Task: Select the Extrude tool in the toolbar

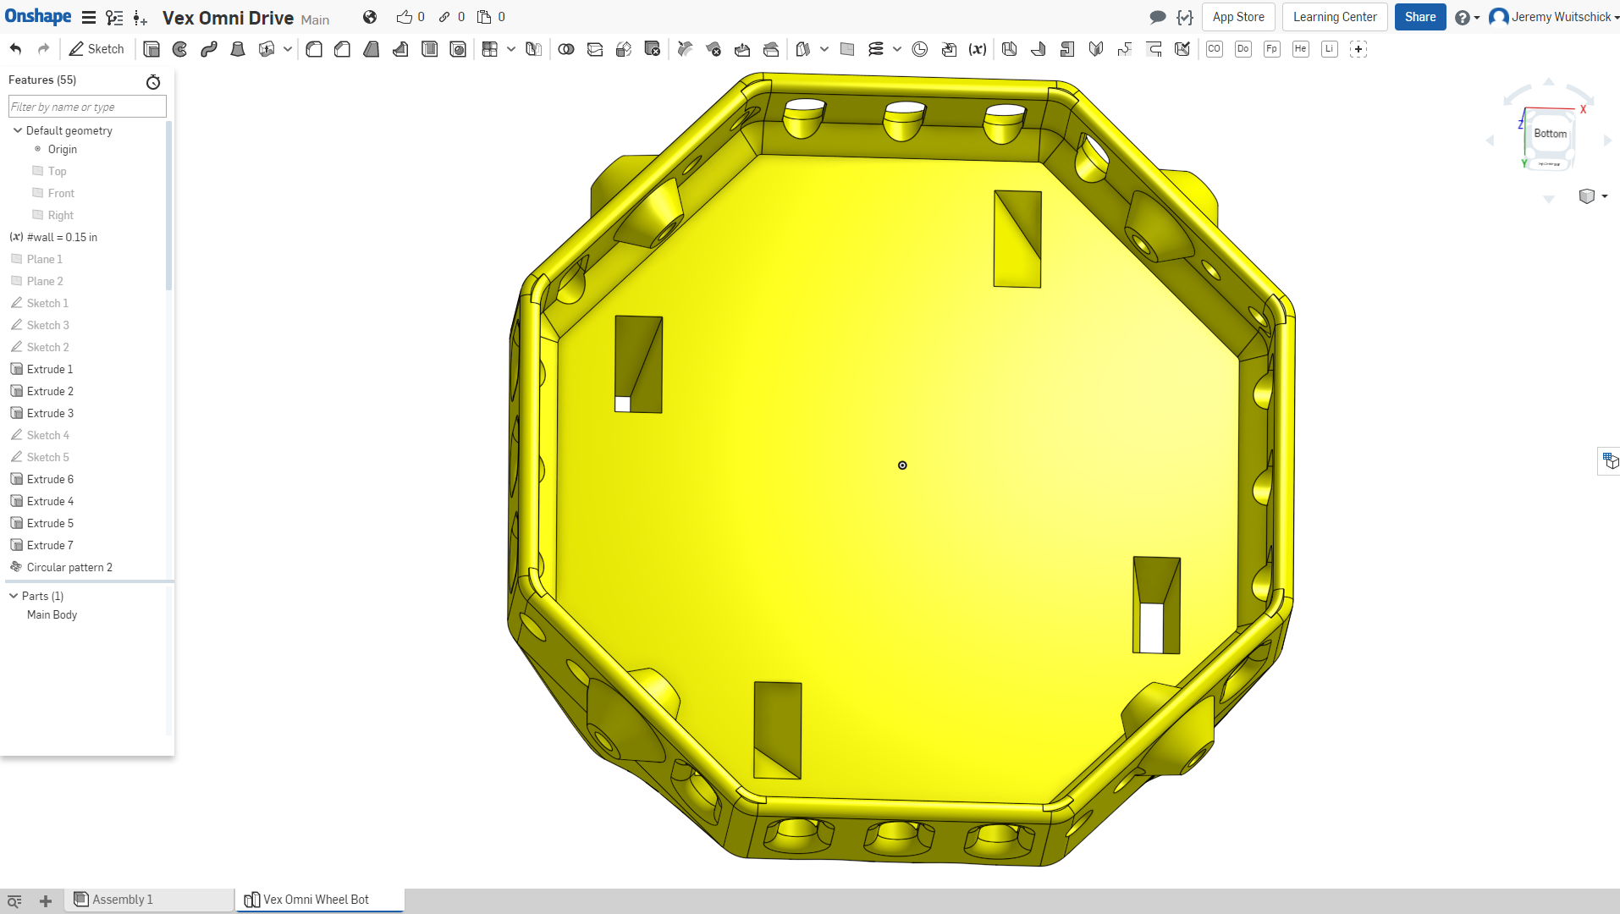Action: click(x=152, y=49)
